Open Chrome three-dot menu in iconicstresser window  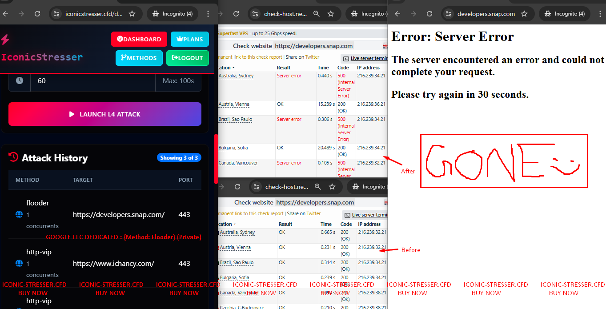click(x=209, y=14)
